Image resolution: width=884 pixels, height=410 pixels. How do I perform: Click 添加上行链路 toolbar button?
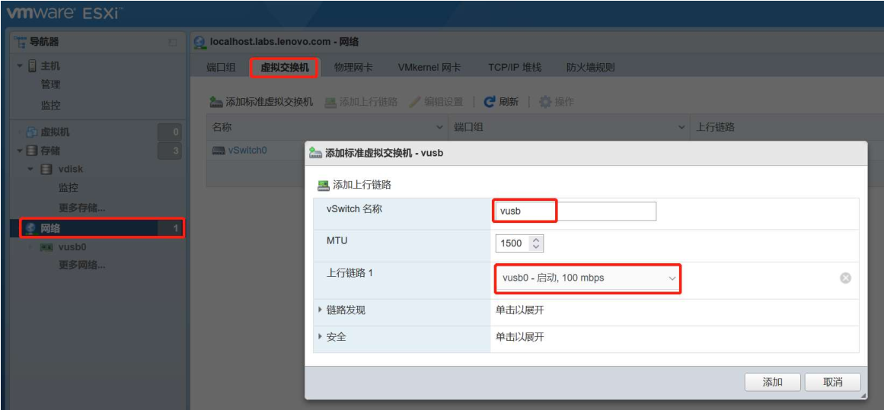[362, 102]
